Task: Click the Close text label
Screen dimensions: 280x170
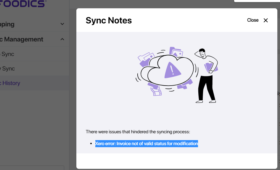Action: point(253,20)
